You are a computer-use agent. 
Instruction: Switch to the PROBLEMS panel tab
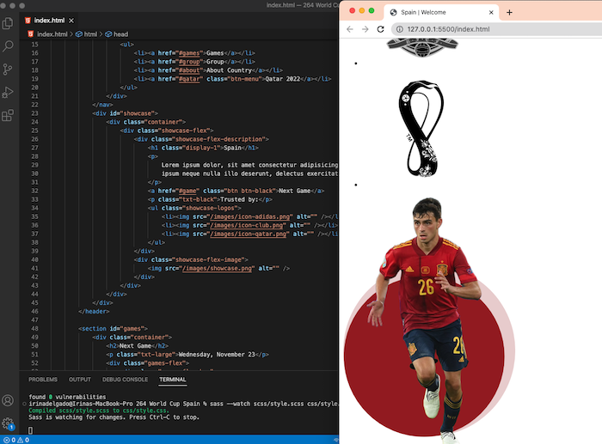43,380
